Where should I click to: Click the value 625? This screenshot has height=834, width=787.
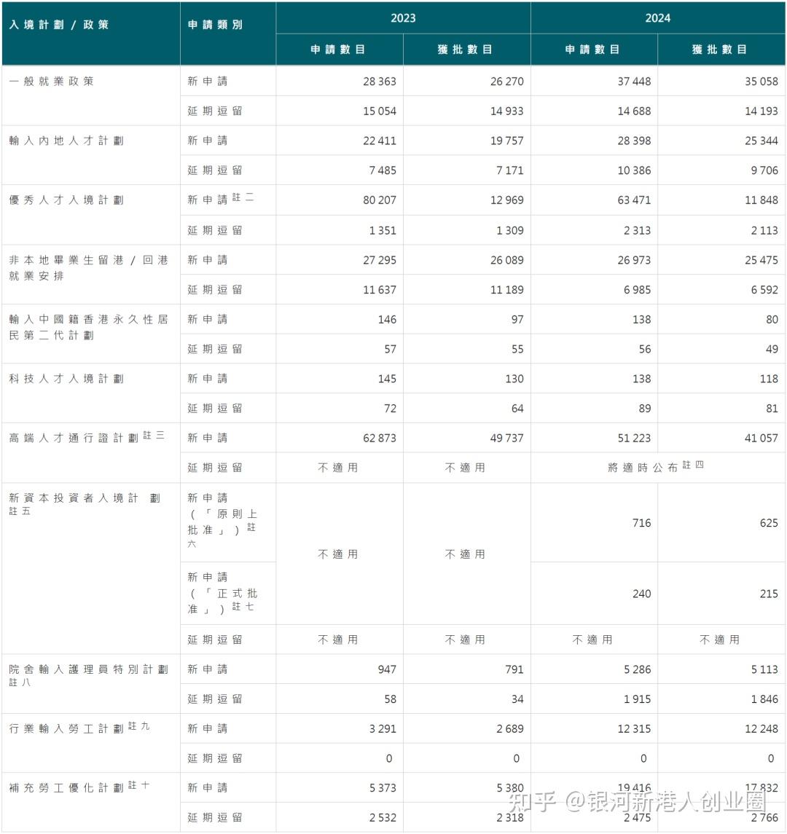tap(768, 524)
